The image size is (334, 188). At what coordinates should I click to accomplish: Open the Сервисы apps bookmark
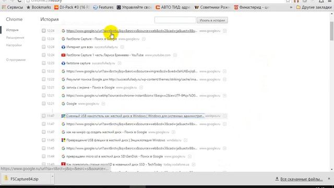(13, 7)
